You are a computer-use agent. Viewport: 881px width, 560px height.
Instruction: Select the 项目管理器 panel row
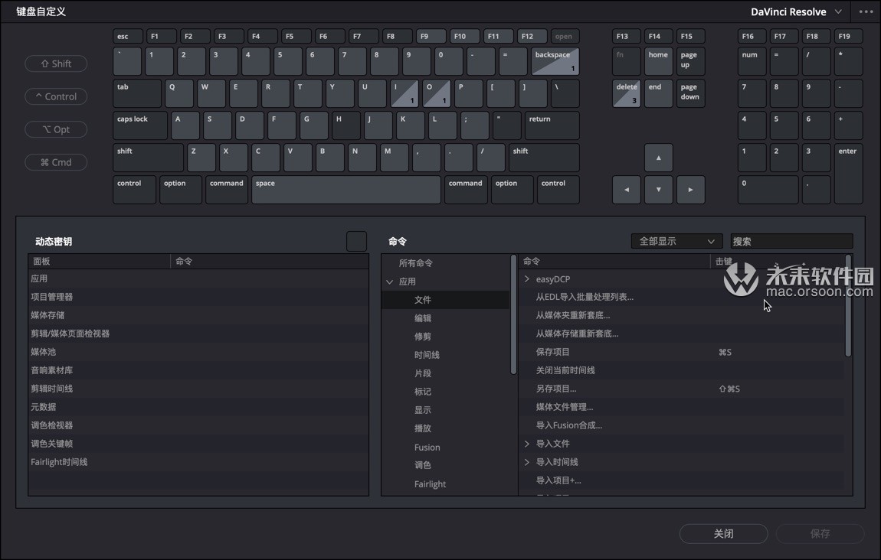tap(198, 297)
